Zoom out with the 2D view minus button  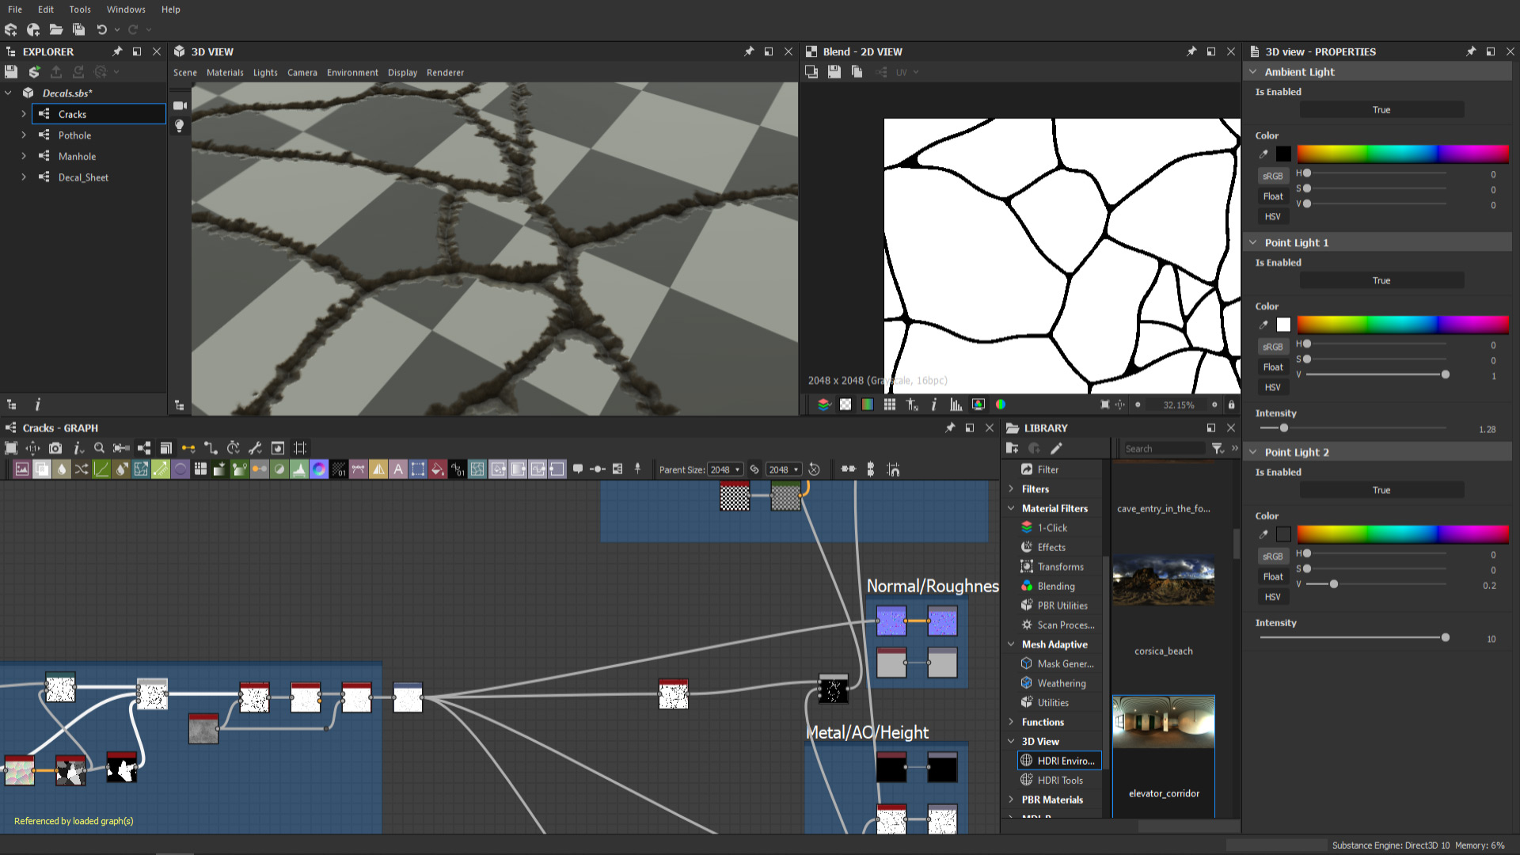[x=1138, y=405]
